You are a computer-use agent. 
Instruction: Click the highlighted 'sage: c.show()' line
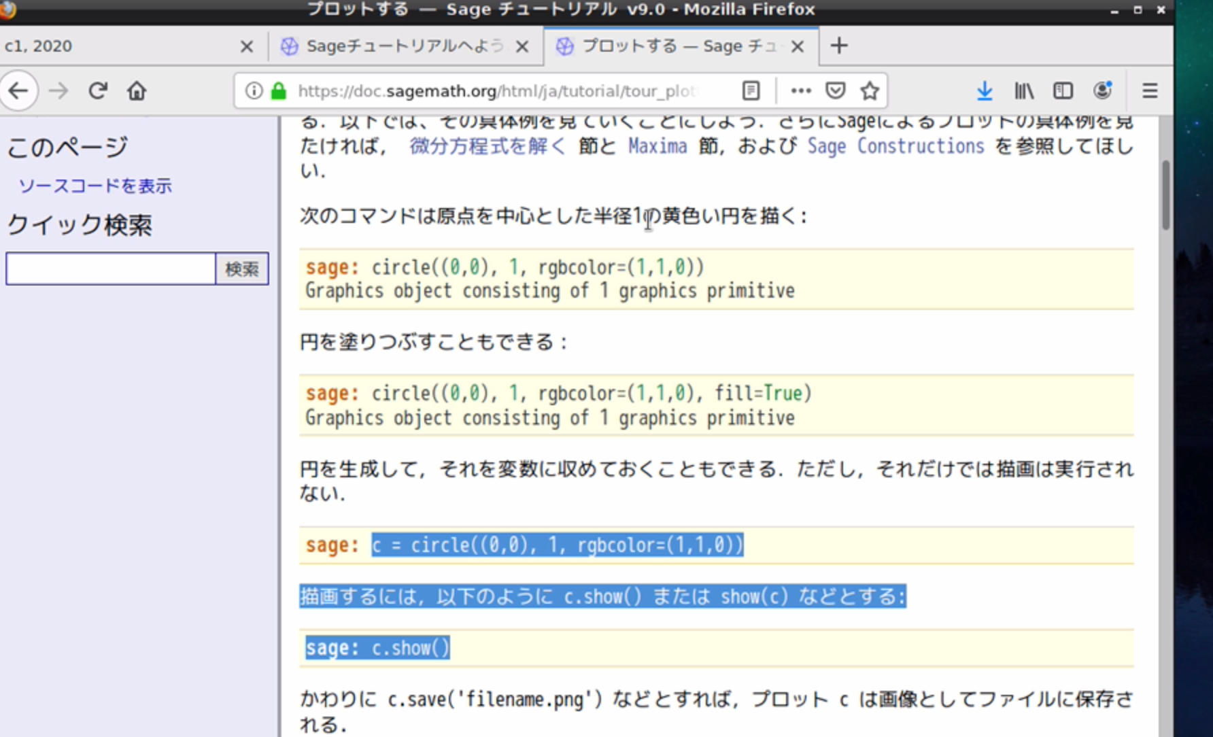click(x=377, y=647)
